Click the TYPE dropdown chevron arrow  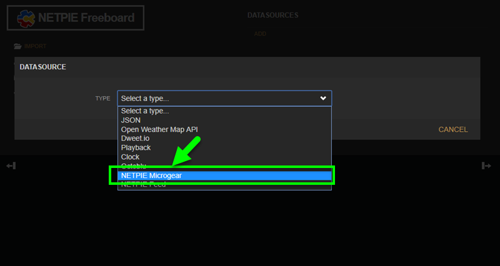tap(323, 99)
